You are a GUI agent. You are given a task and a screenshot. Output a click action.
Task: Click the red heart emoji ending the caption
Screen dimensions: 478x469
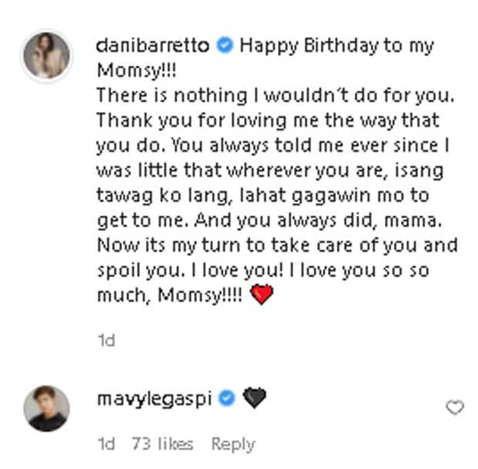(261, 295)
